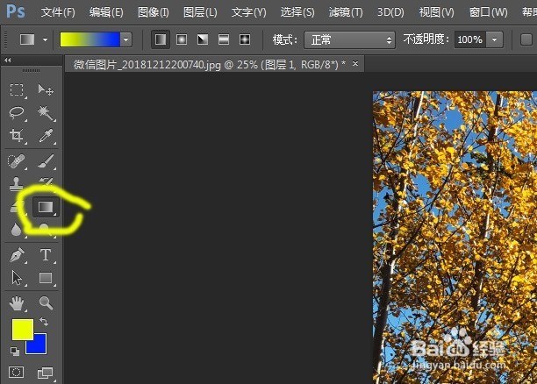Open the 滤镜(T) menu
The image size is (537, 384).
pyautogui.click(x=346, y=12)
